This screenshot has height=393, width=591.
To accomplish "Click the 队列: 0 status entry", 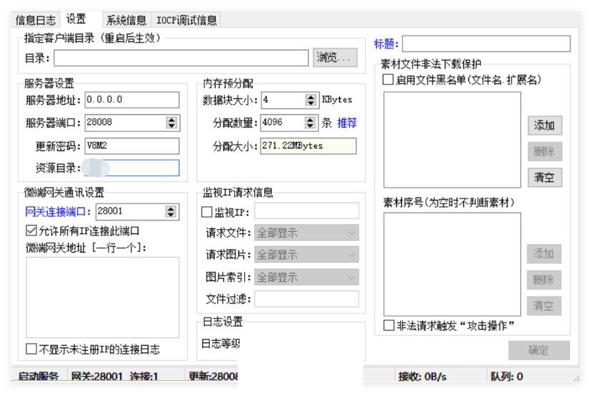I will tap(507, 376).
